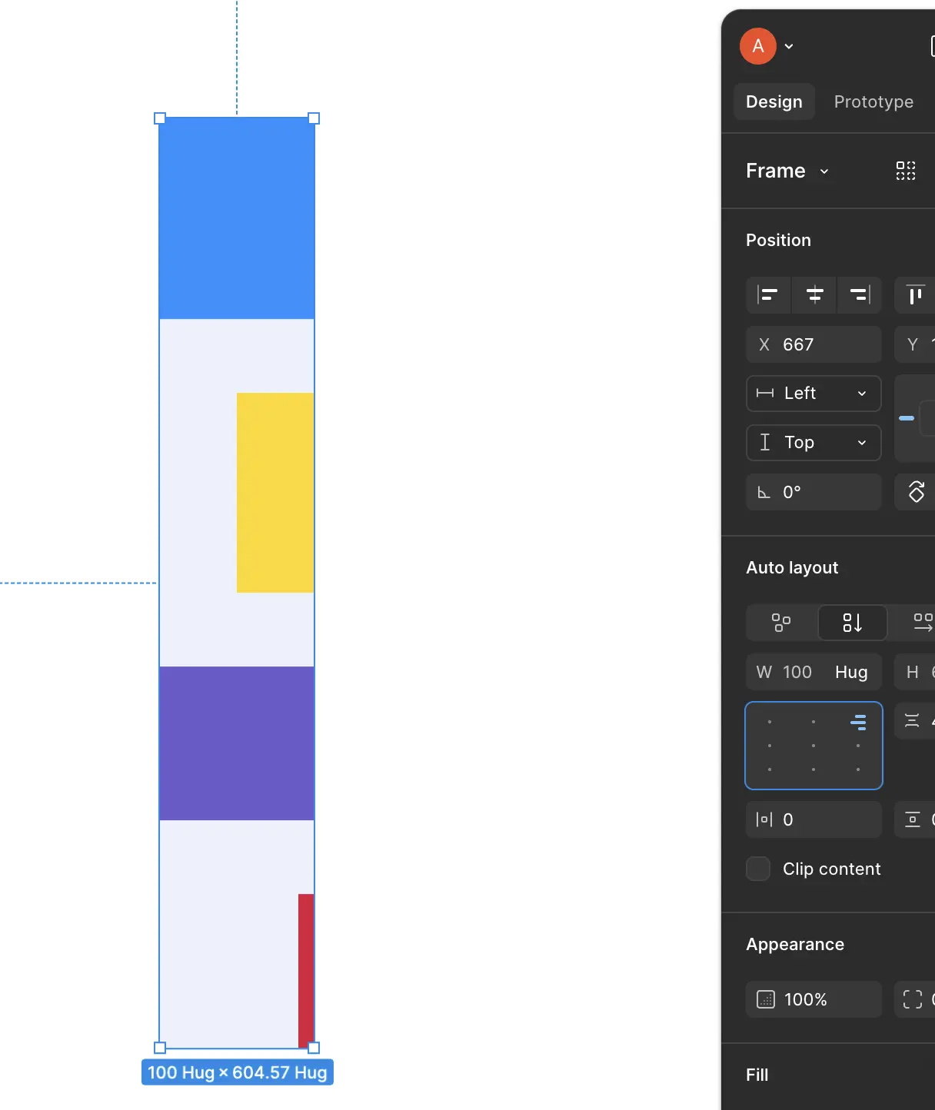Image resolution: width=935 pixels, height=1110 pixels.
Task: Click the align left icon
Action: point(768,294)
